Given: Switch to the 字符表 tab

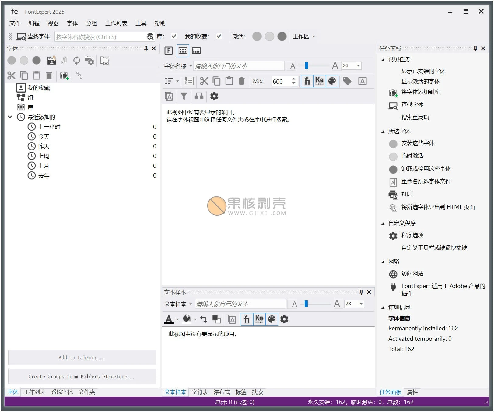Looking at the screenshot, I should point(200,392).
